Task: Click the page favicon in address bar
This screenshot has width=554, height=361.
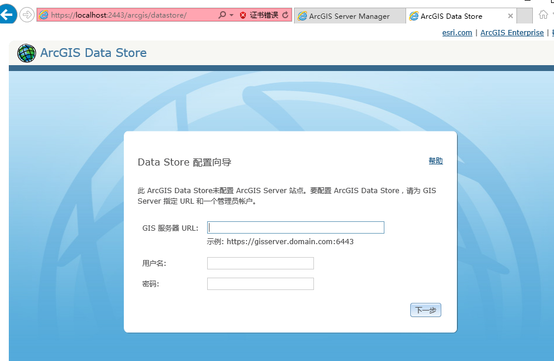Action: pyautogui.click(x=44, y=15)
